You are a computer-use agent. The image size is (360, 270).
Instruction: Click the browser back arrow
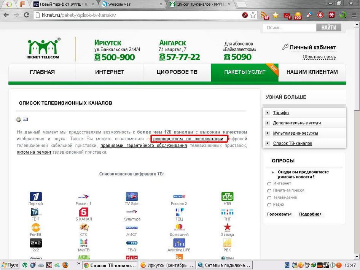6,15
